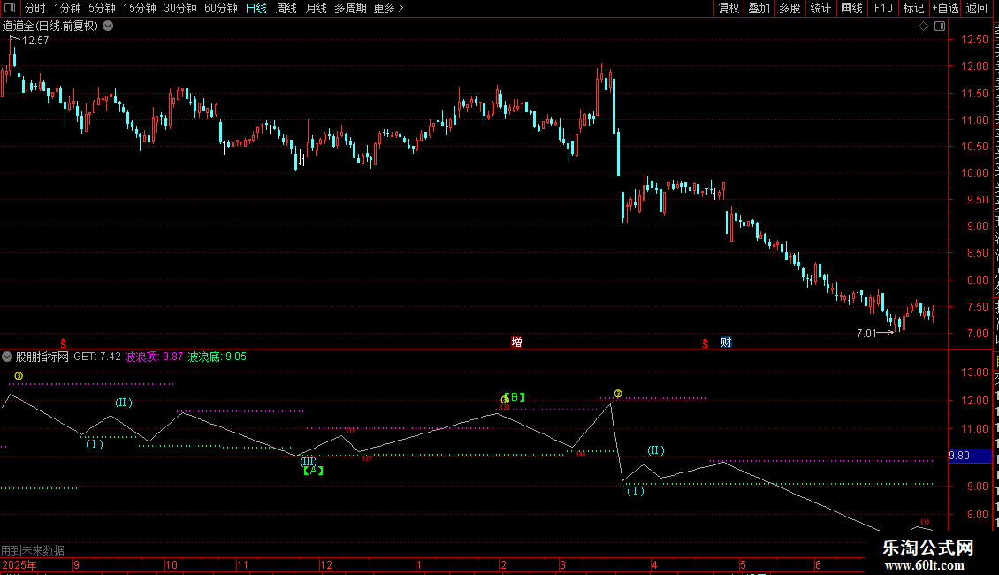Click the GET: 7.42 indicator value
999x575 pixels.
pos(97,356)
